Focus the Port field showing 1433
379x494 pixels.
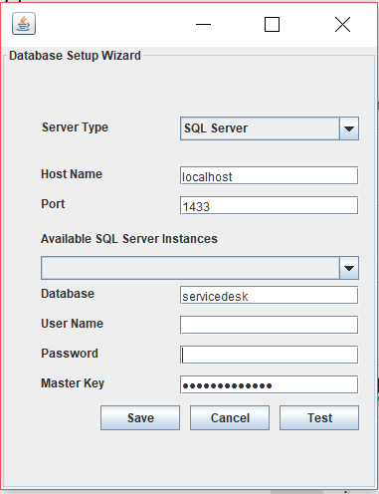269,205
